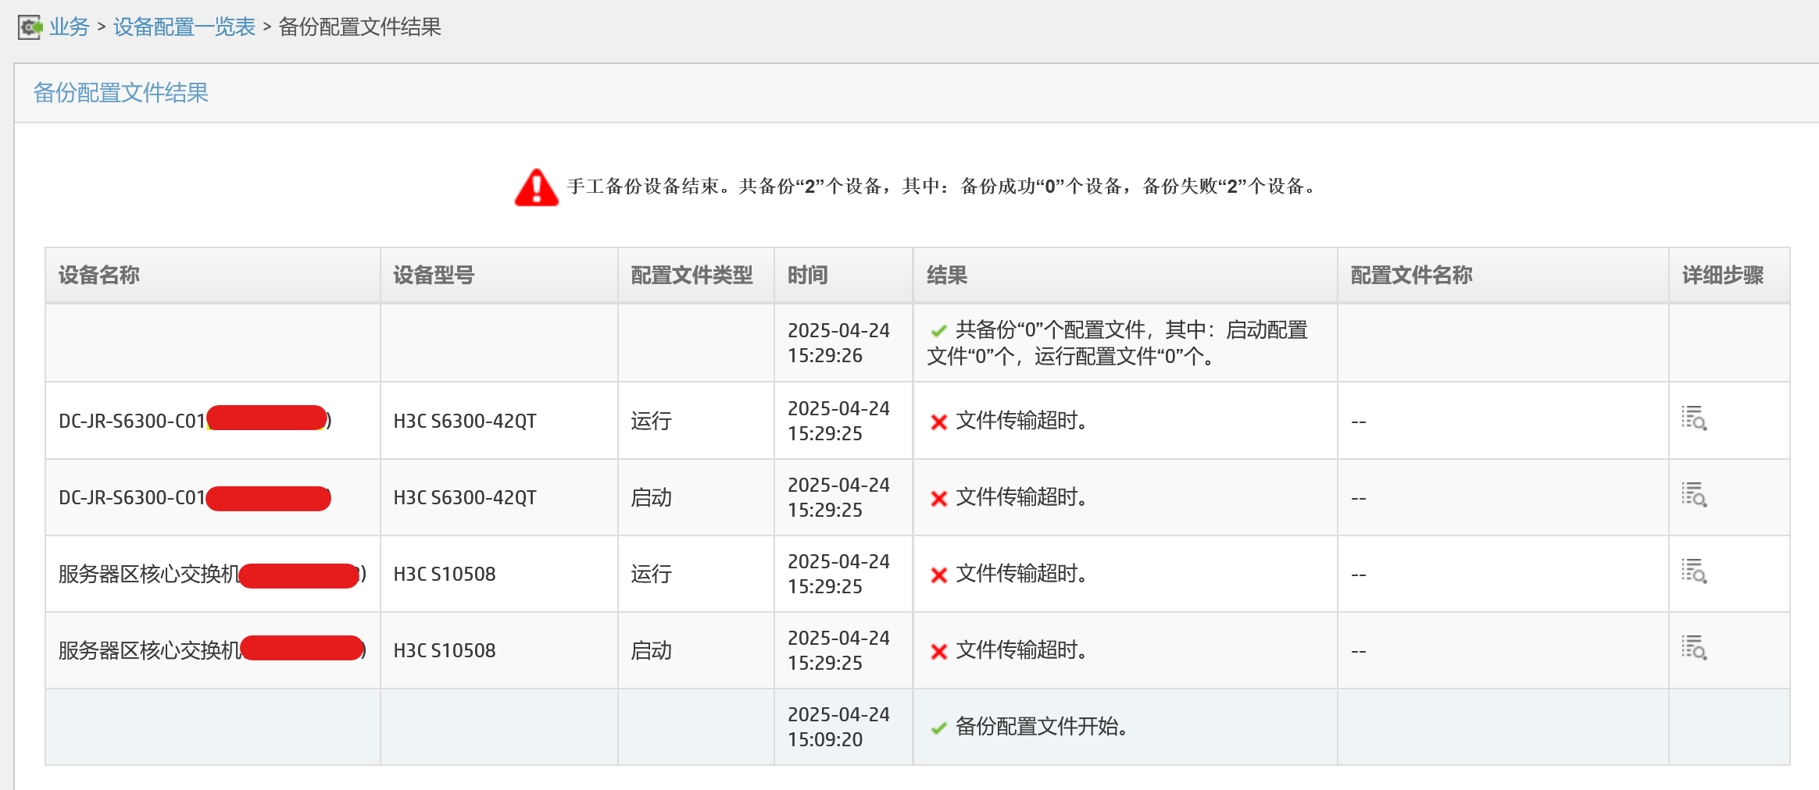Click the 备份配置文件结果 panel title

(x=121, y=93)
